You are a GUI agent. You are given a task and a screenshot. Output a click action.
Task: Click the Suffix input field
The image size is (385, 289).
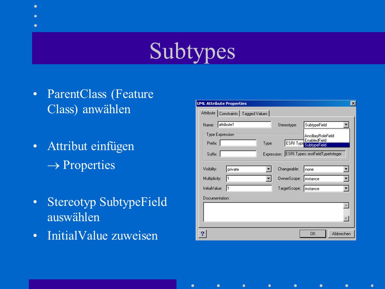(238, 154)
